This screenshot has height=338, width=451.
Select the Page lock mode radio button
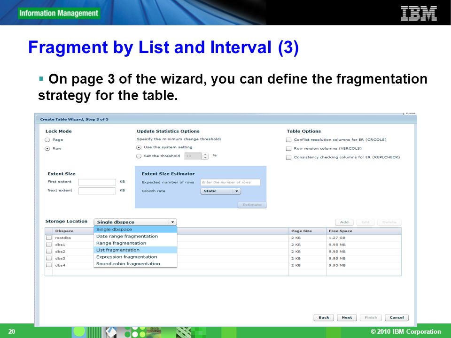point(47,140)
